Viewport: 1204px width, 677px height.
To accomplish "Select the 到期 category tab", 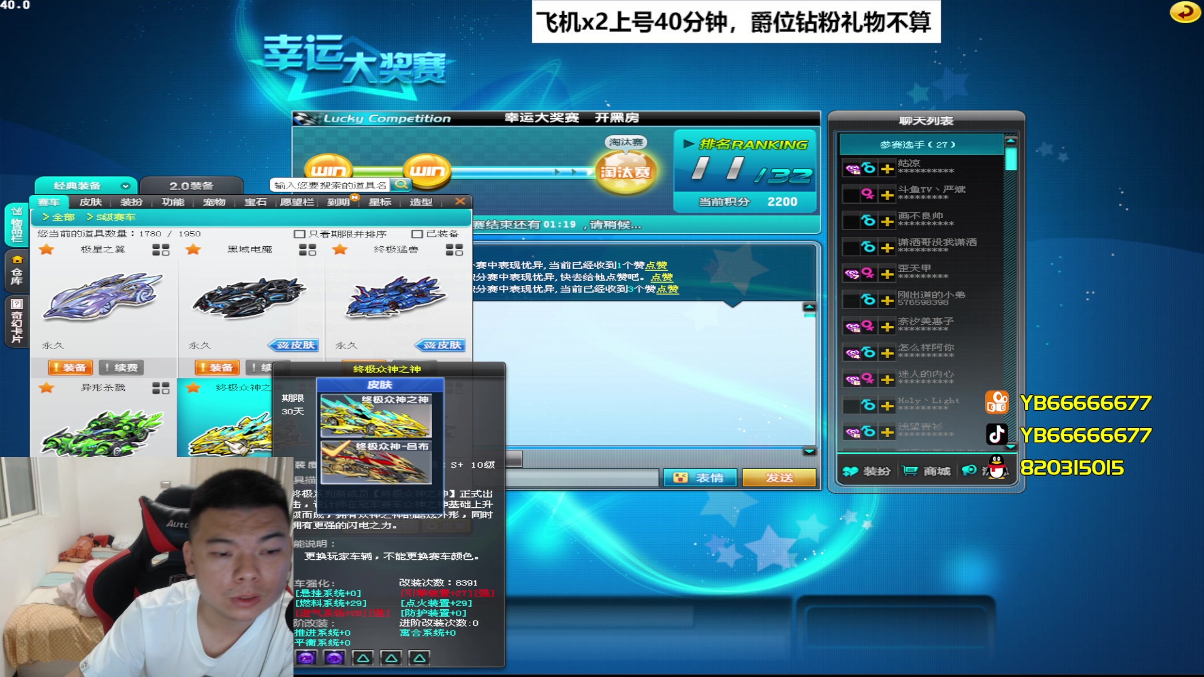I will point(339,202).
